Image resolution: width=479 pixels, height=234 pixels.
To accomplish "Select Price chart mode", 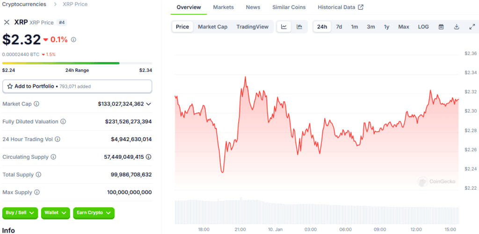I will pyautogui.click(x=182, y=27).
